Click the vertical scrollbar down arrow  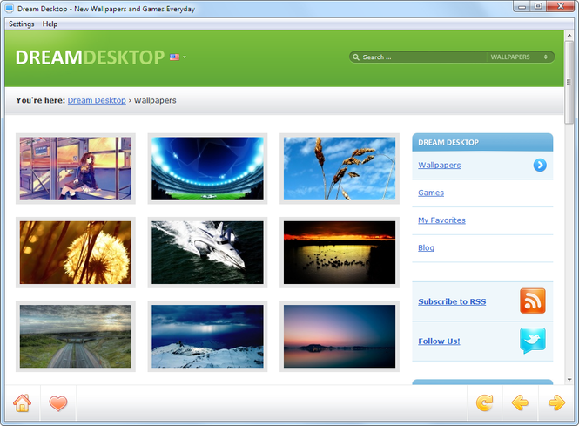[x=569, y=380]
